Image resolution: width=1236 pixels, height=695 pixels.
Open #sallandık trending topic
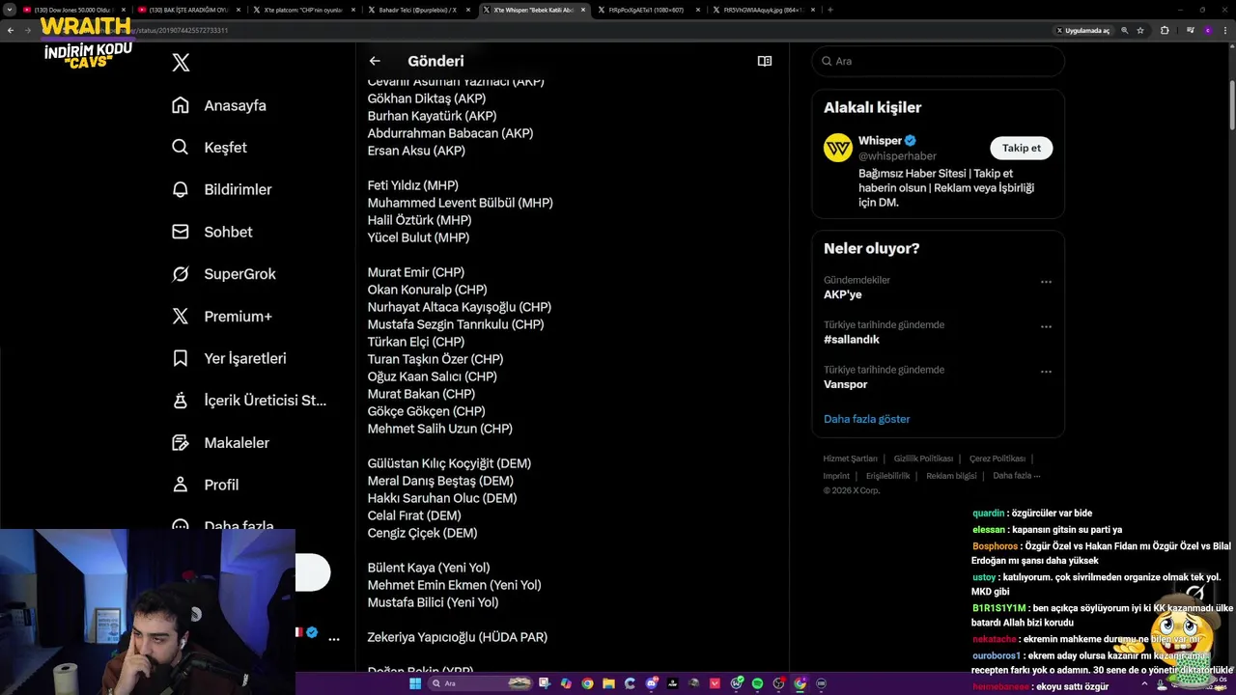pos(852,340)
